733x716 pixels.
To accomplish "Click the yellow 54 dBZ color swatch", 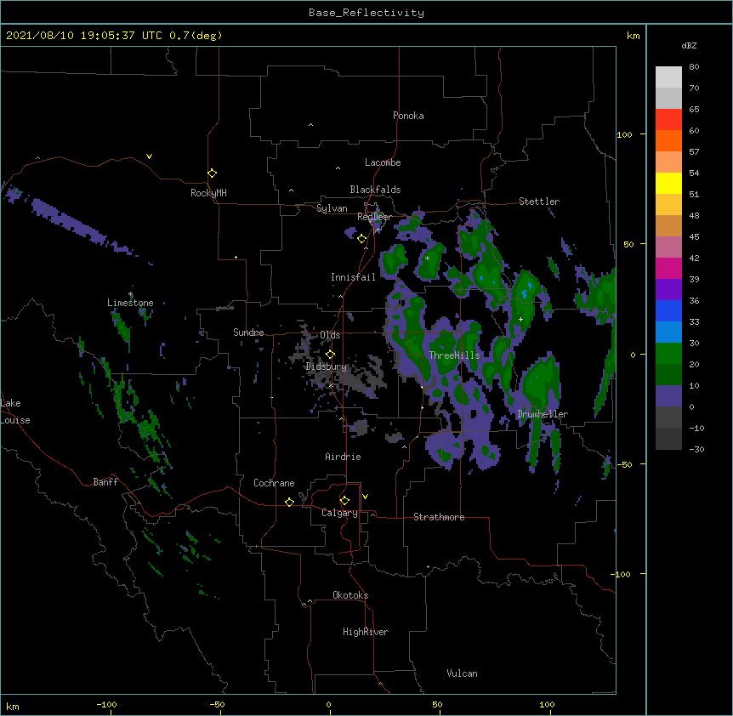I will tap(668, 183).
